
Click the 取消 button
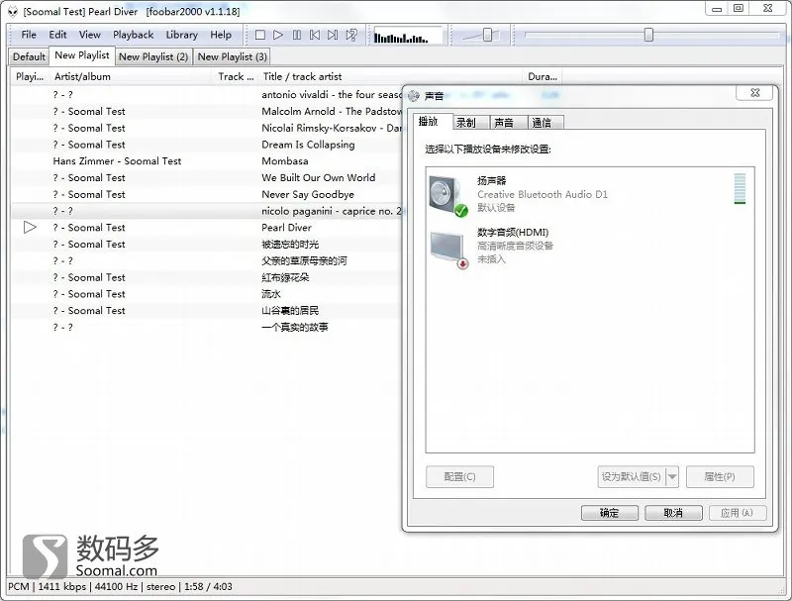pyautogui.click(x=673, y=513)
